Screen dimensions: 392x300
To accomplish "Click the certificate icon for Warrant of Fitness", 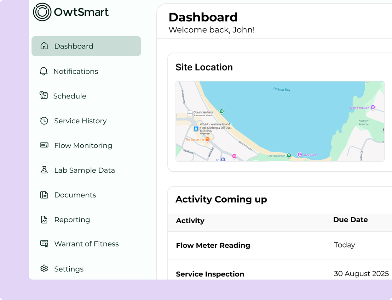I will pyautogui.click(x=44, y=244).
